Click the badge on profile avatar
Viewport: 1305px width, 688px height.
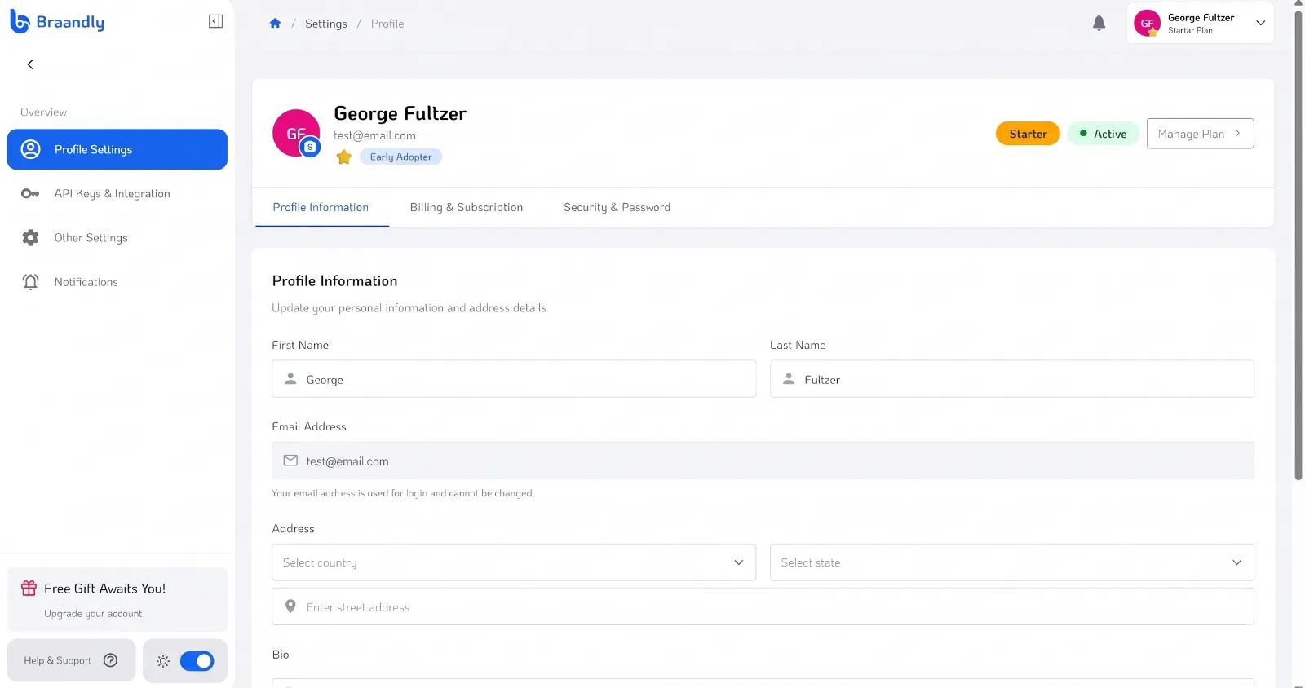click(x=310, y=147)
